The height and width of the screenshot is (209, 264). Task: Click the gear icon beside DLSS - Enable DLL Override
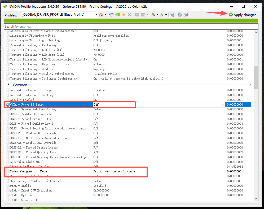(8, 114)
